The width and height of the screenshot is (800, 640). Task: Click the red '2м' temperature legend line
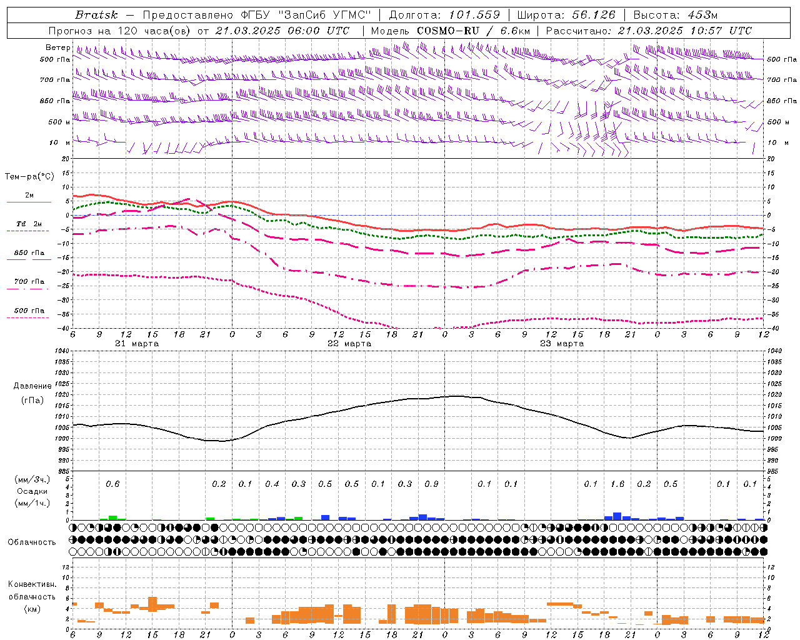pos(29,202)
